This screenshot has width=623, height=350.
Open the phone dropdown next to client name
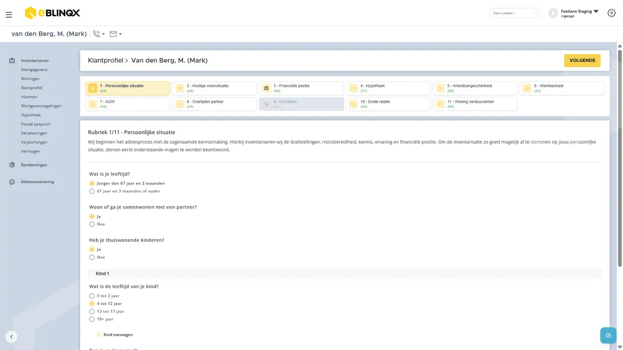[x=99, y=34]
